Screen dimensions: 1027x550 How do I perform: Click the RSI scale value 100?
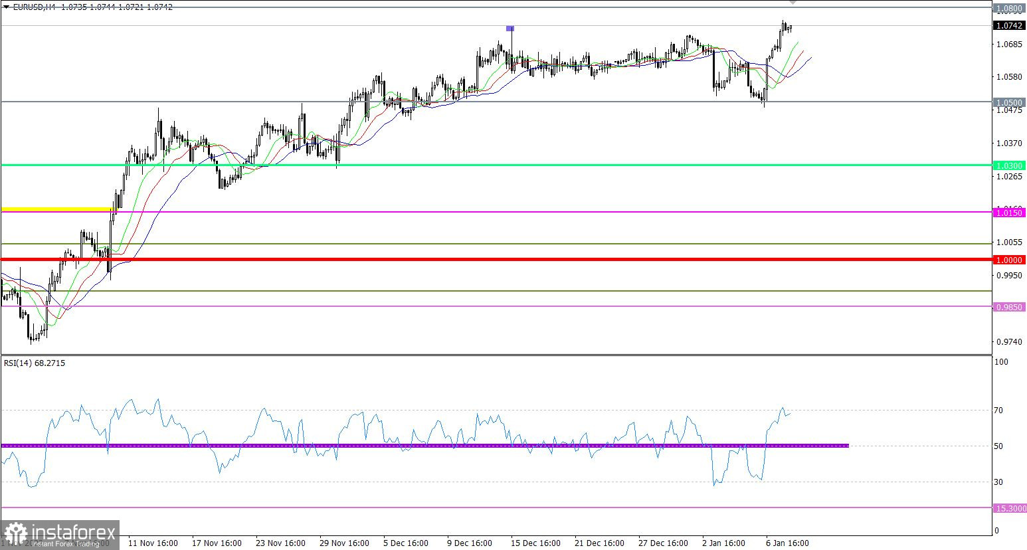pyautogui.click(x=1001, y=362)
